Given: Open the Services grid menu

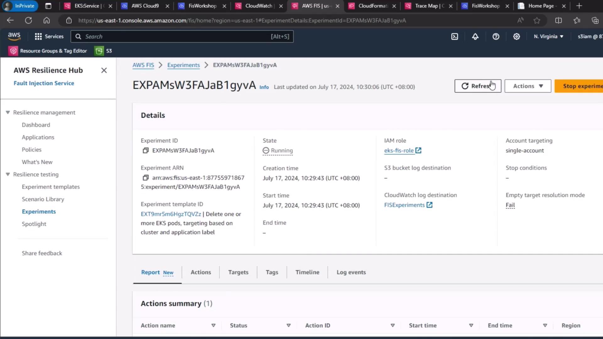Looking at the screenshot, I should 49,37.
